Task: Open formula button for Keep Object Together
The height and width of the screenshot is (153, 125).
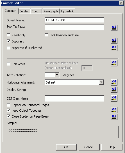Action: (x=114, y=110)
